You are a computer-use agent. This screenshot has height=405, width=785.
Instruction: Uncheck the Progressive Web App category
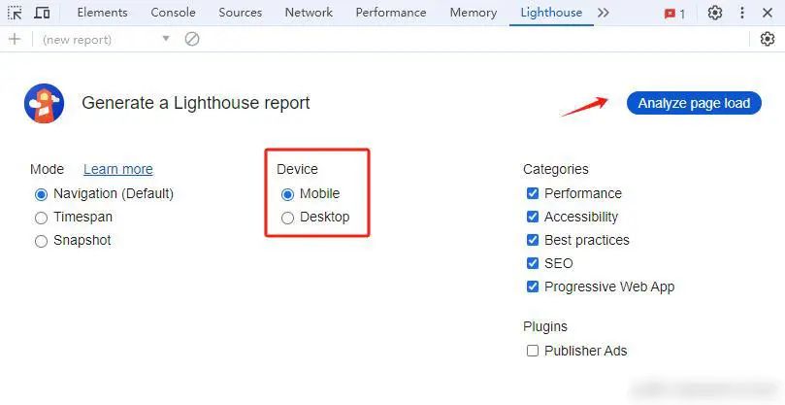coord(533,287)
